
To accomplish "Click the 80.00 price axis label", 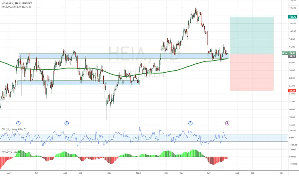I will click(x=292, y=109).
